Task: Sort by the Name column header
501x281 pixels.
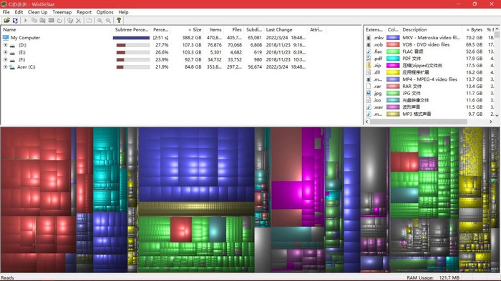Action: (57, 30)
